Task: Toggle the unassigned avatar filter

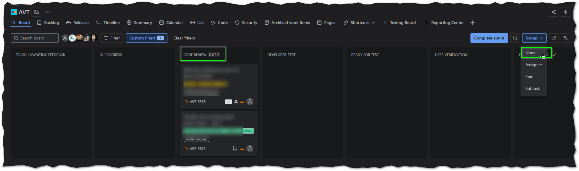Action: (x=65, y=38)
